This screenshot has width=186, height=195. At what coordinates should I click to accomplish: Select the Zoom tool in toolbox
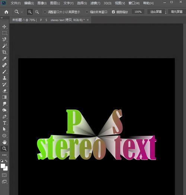[4, 149]
